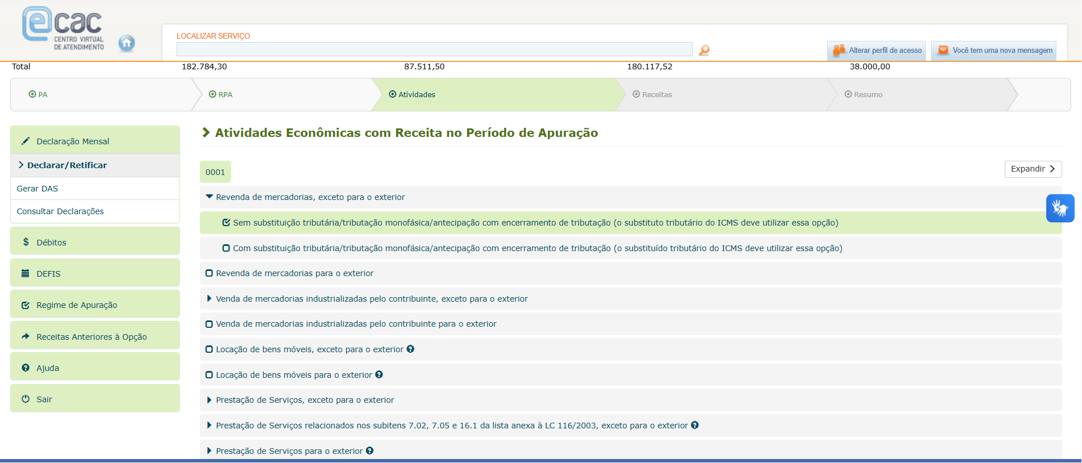Open the DEFIS menu
1082x463 pixels.
coord(95,273)
